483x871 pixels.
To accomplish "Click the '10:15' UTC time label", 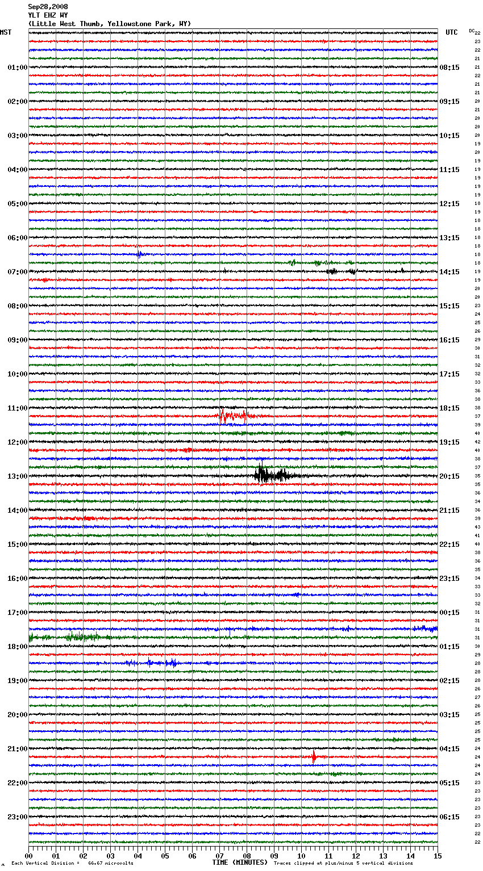I will (449, 136).
